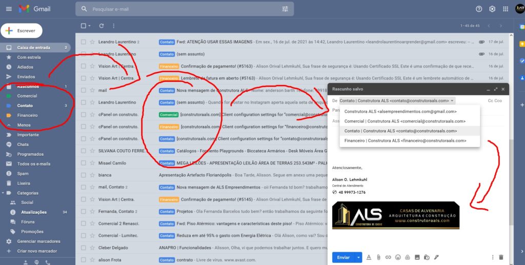Open the Atualizações category
This screenshot has width=525, height=265.
click(x=34, y=212)
